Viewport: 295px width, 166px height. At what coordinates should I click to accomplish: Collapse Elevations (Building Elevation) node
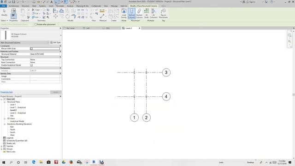(x=5, y=124)
